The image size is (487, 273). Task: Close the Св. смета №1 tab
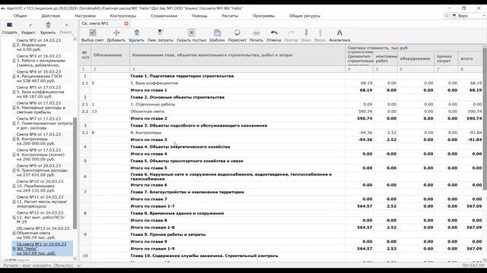[x=126, y=24]
